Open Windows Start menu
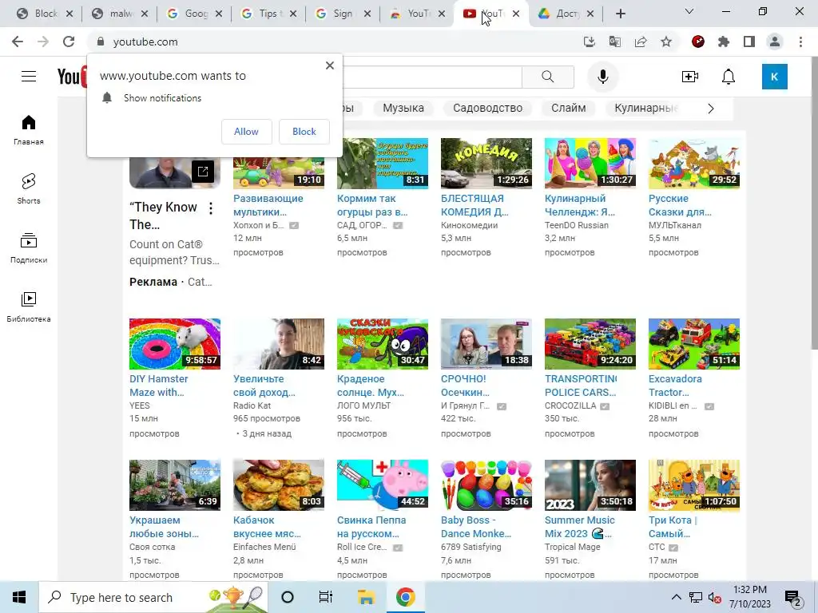 click(19, 597)
